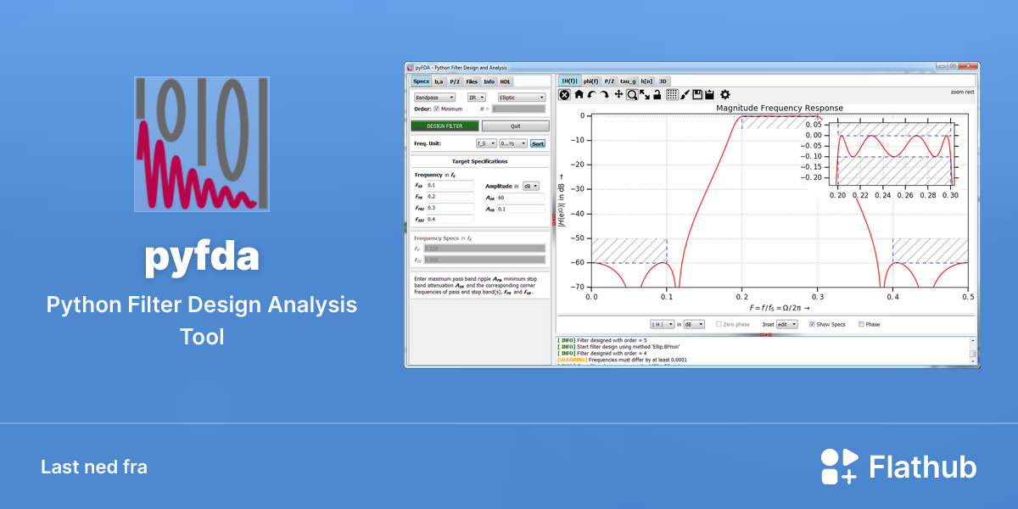1018x509 pixels.
Task: Click the pyfda app logo image
Action: (202, 144)
